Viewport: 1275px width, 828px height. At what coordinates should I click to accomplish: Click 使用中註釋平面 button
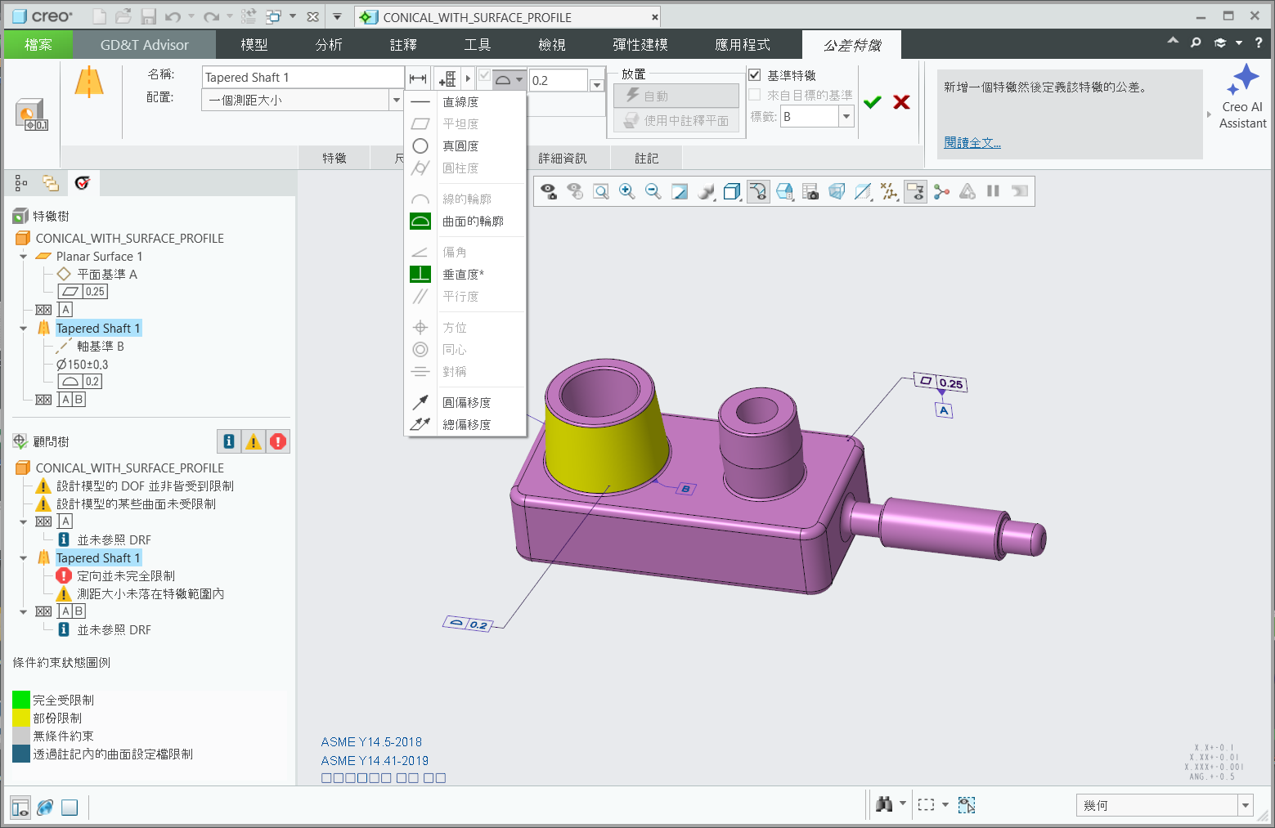tap(676, 120)
